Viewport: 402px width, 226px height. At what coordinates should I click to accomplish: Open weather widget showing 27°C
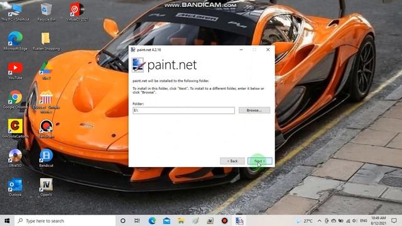[x=304, y=220]
